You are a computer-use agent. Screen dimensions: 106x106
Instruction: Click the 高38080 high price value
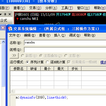(x=79, y=14)
